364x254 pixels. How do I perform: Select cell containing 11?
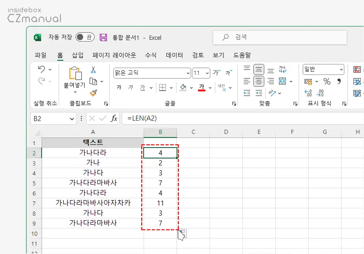(161, 203)
